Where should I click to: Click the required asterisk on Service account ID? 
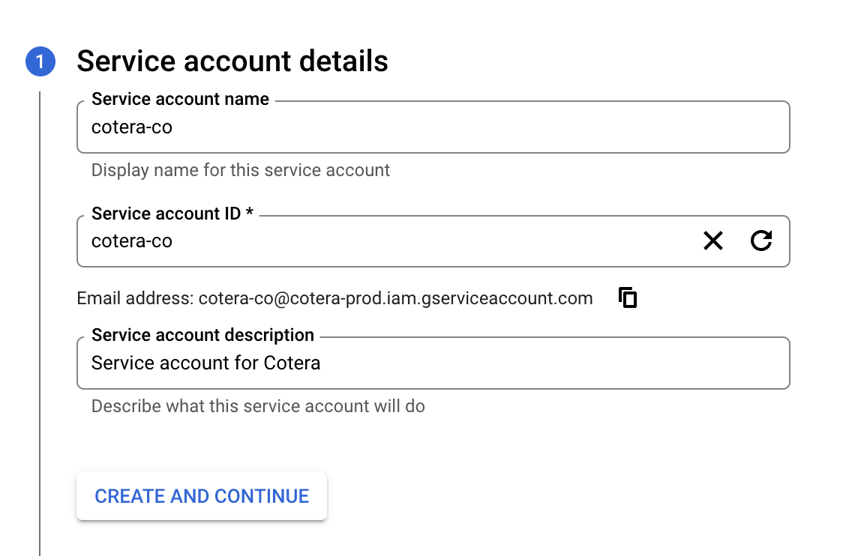point(250,214)
